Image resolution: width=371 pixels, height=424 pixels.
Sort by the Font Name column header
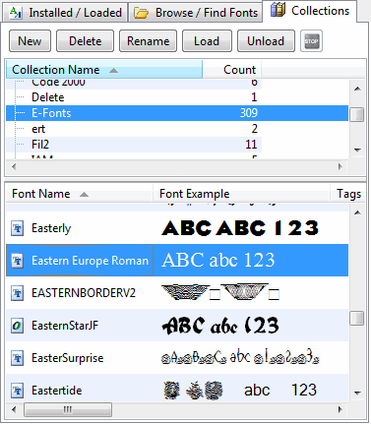80,194
